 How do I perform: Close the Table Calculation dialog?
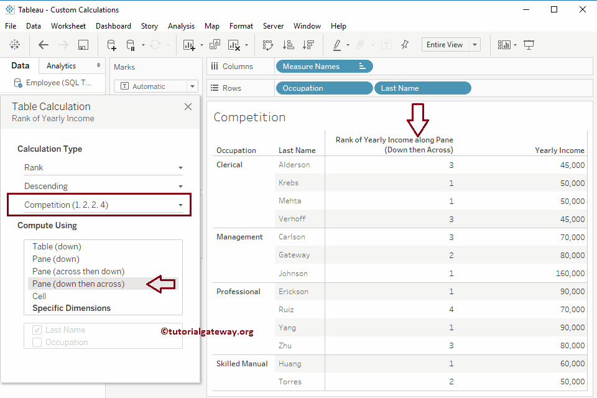tap(188, 107)
